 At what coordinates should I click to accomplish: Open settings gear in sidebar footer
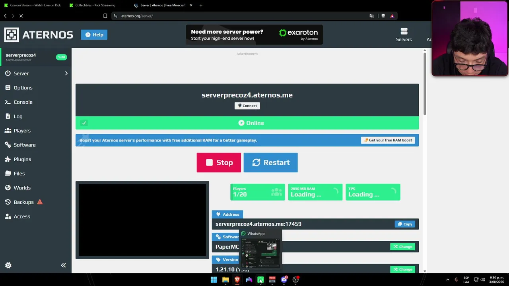8,265
